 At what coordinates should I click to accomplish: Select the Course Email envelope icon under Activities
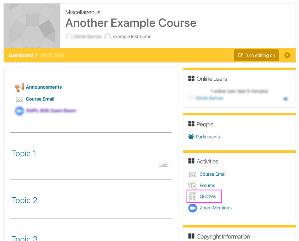tap(192, 174)
